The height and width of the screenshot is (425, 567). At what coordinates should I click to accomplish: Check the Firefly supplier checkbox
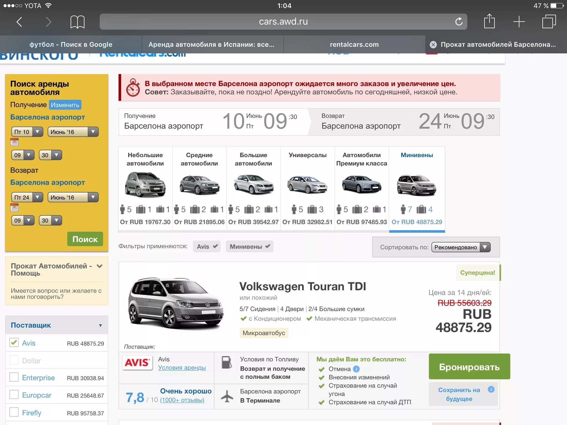(14, 412)
